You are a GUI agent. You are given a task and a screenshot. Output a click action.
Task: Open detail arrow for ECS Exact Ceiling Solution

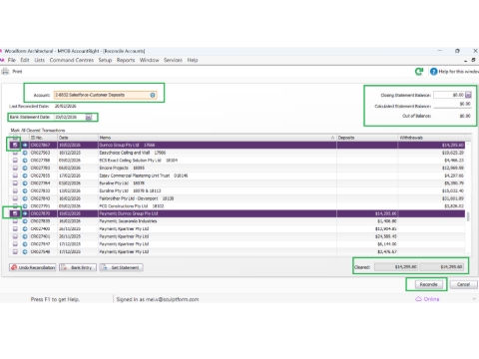pos(25,161)
